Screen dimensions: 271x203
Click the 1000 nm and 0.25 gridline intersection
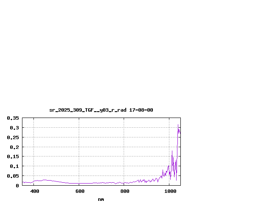pyautogui.click(x=169, y=137)
